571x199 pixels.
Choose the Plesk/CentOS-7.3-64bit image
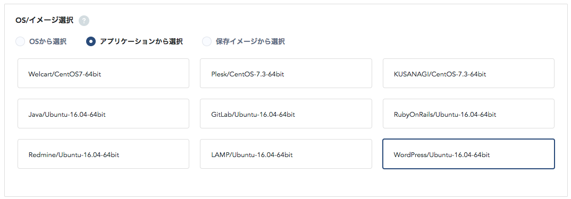tap(286, 73)
